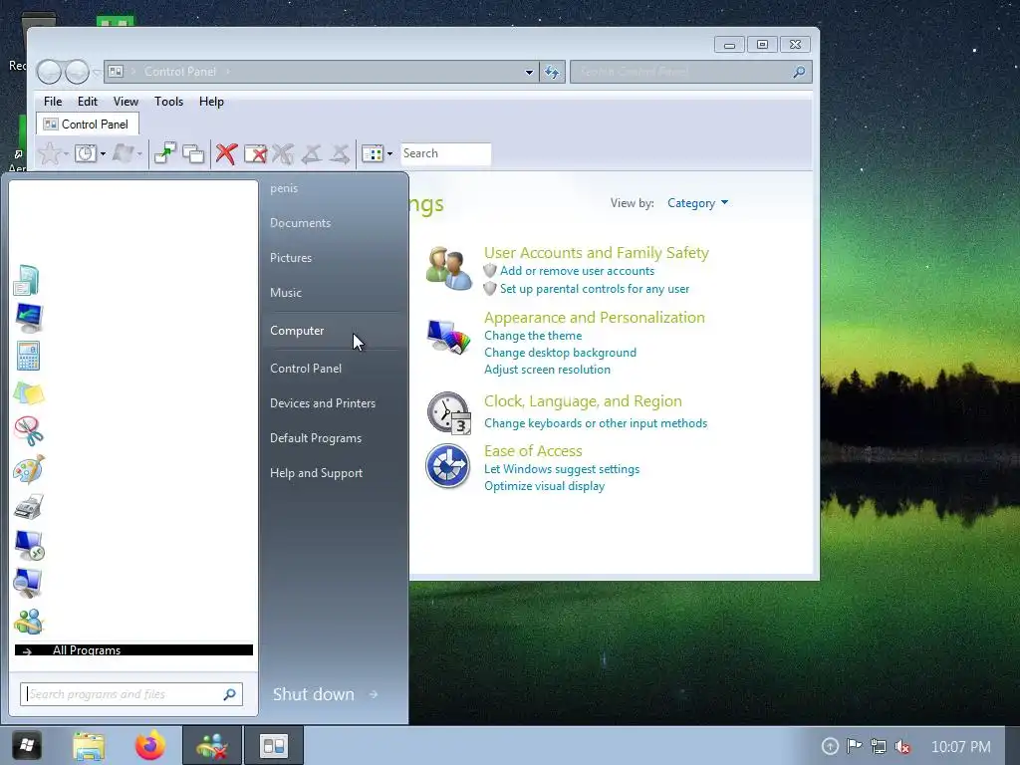Expand All Programs in Start menu
The image size is (1020, 765).
pos(133,649)
